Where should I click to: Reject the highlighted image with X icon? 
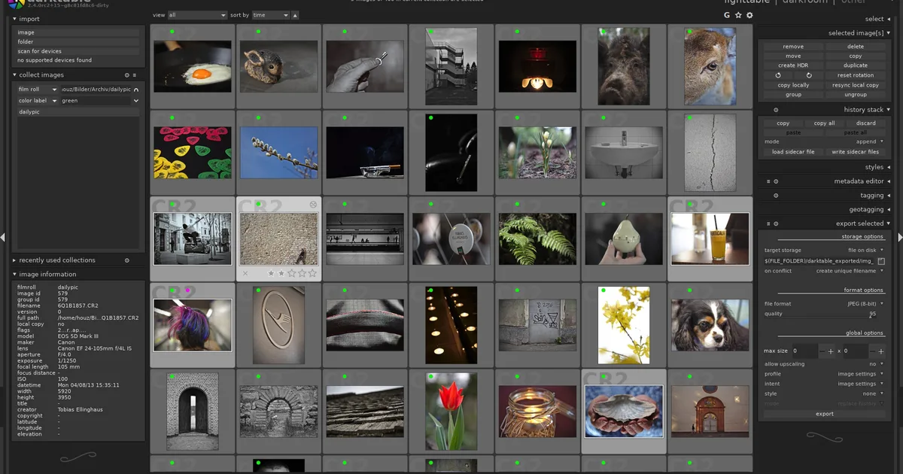[245, 274]
